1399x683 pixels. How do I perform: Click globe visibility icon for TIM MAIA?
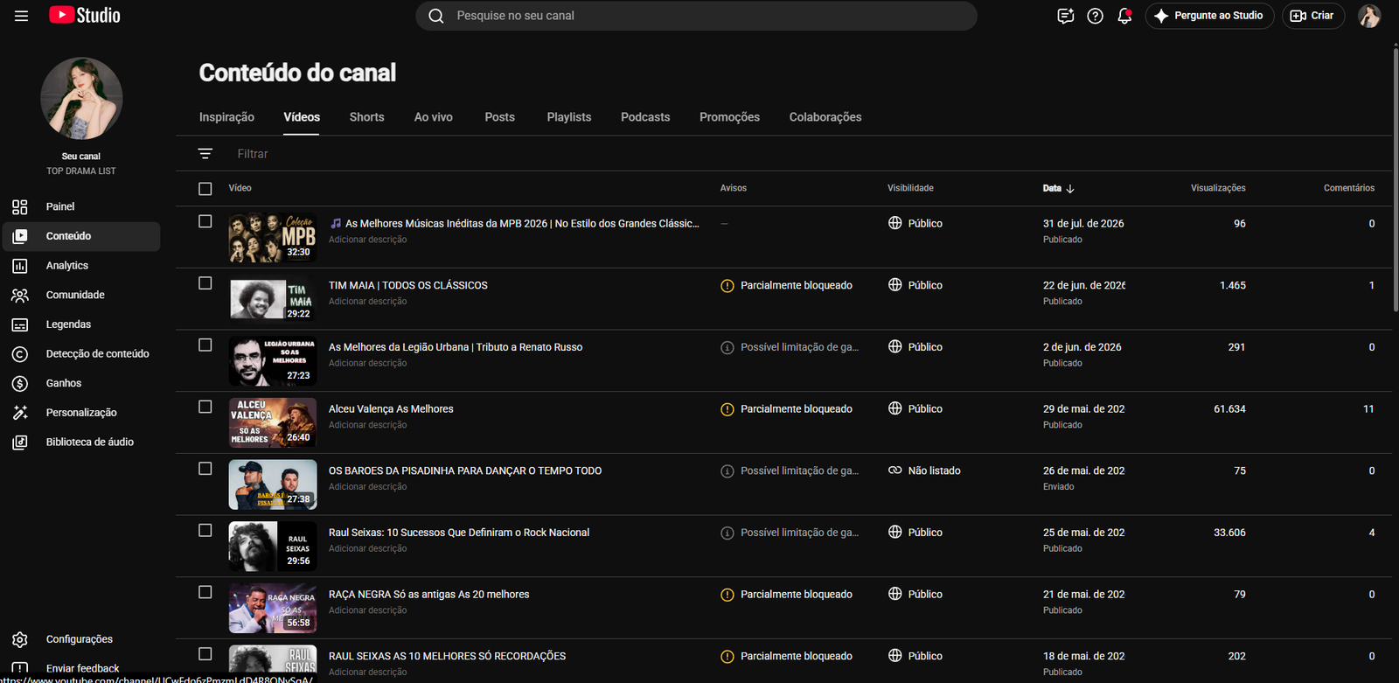[895, 285]
